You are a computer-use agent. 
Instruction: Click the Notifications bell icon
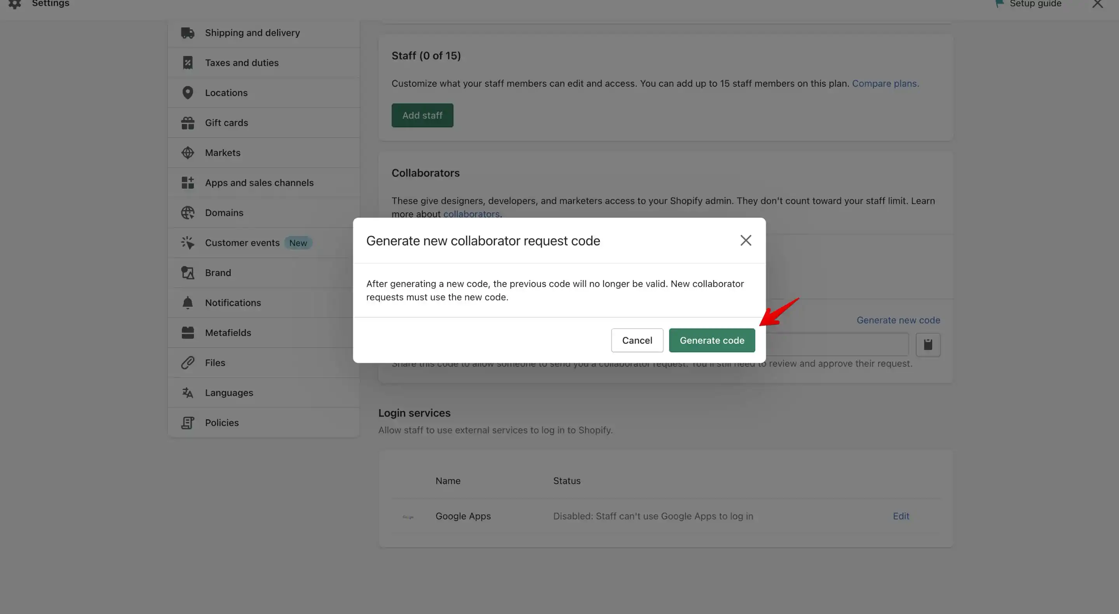click(x=188, y=303)
